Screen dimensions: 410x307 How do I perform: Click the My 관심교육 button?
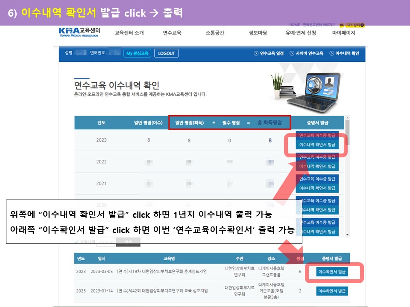point(137,53)
